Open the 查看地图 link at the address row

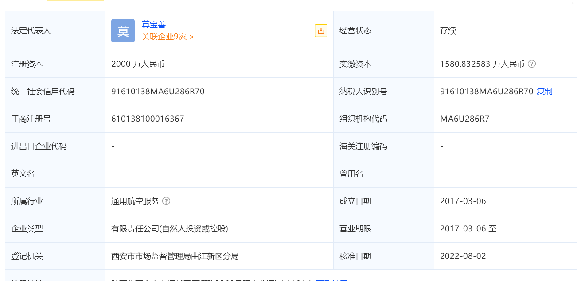(331, 280)
